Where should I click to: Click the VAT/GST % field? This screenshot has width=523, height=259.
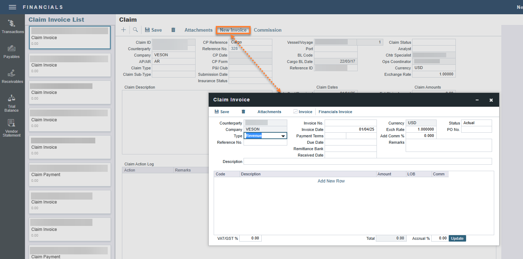[250, 238]
